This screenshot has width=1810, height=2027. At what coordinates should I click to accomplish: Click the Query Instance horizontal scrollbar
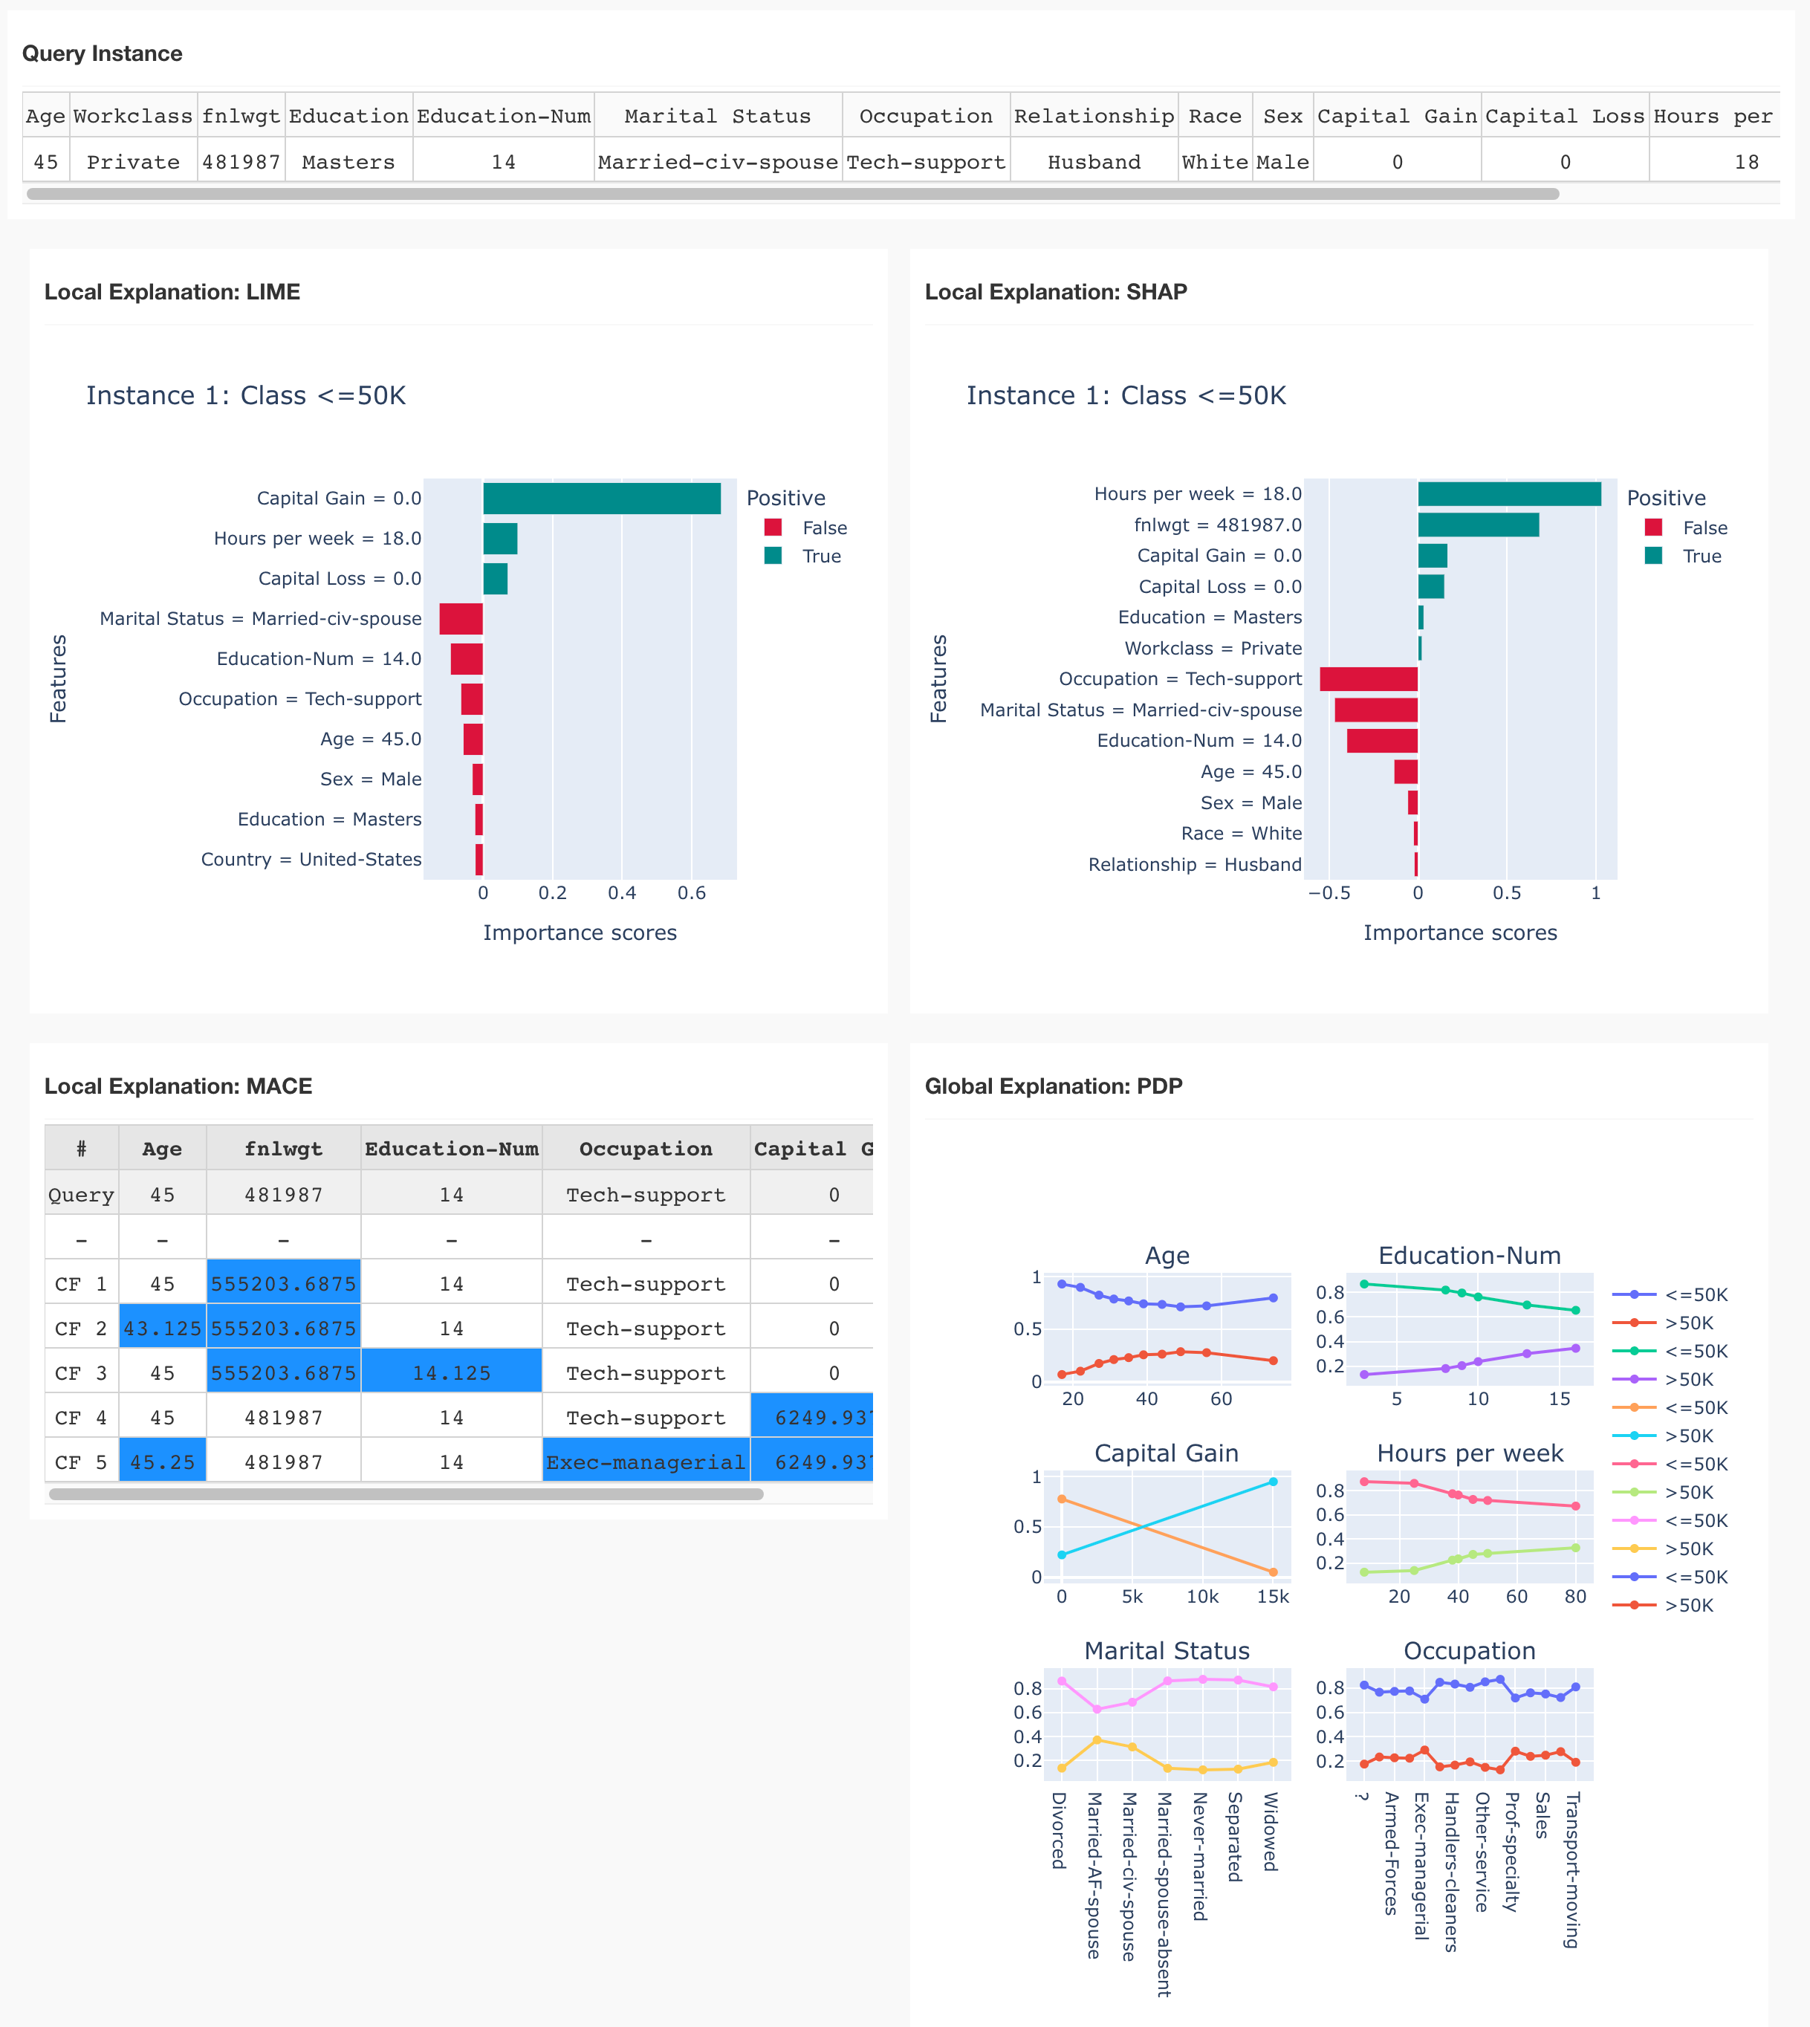tap(793, 194)
